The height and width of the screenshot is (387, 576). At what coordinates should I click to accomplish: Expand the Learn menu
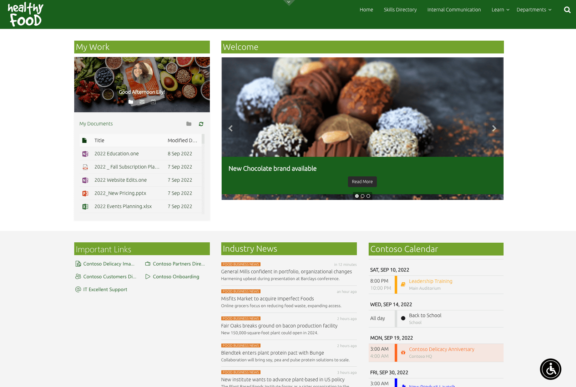coord(500,10)
